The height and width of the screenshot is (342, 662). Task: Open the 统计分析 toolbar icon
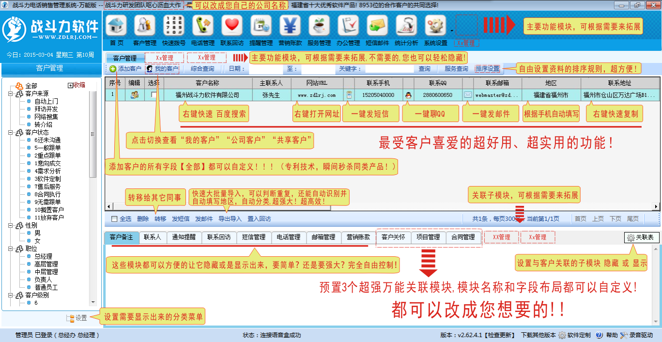tap(406, 26)
